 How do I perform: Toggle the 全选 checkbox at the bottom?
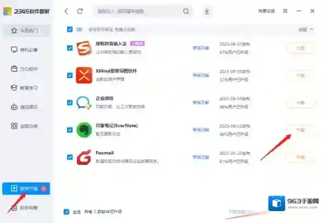(x=67, y=212)
